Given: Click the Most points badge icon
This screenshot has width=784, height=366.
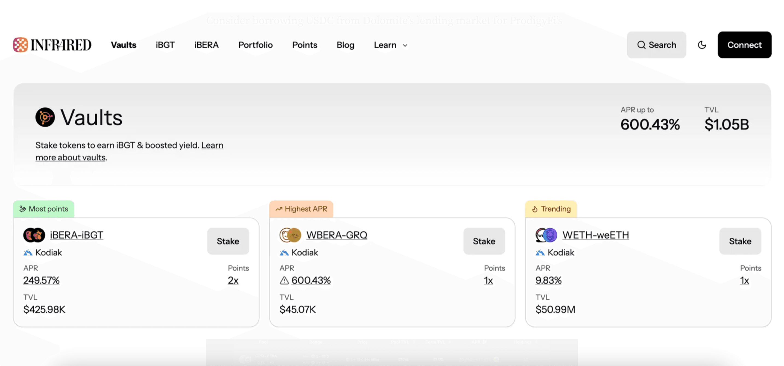Looking at the screenshot, I should click(22, 209).
